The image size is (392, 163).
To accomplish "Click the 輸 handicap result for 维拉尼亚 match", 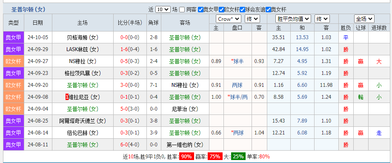I will 361,97.
